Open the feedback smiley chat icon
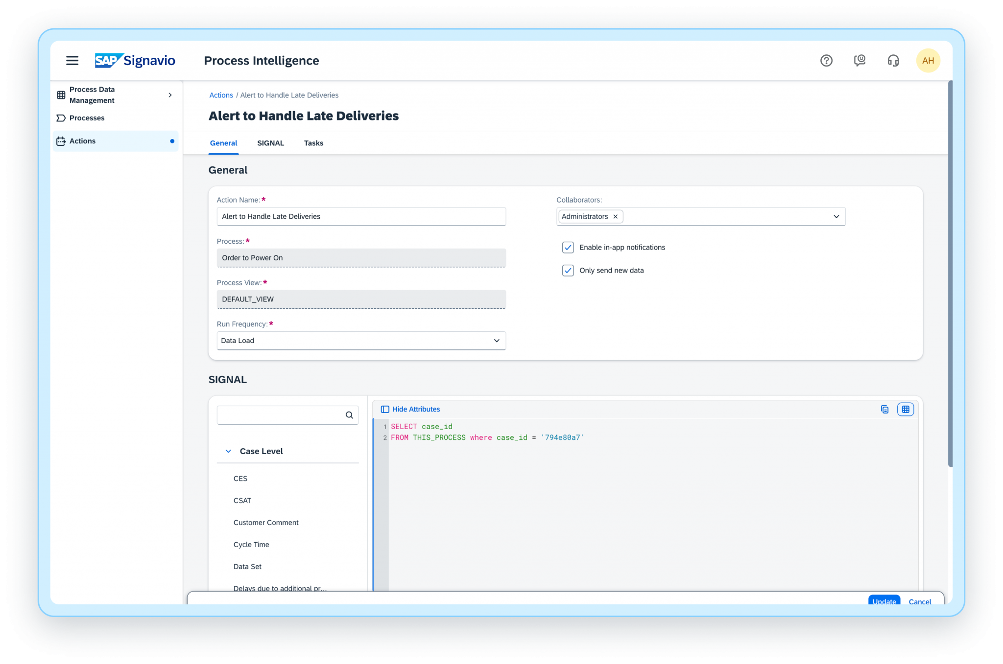1003x664 pixels. pyautogui.click(x=860, y=60)
